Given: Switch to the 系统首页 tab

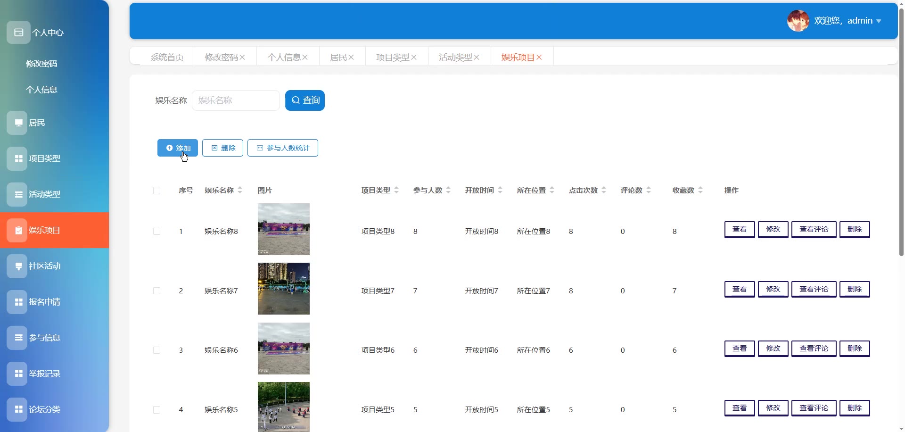Looking at the screenshot, I should [x=167, y=58].
